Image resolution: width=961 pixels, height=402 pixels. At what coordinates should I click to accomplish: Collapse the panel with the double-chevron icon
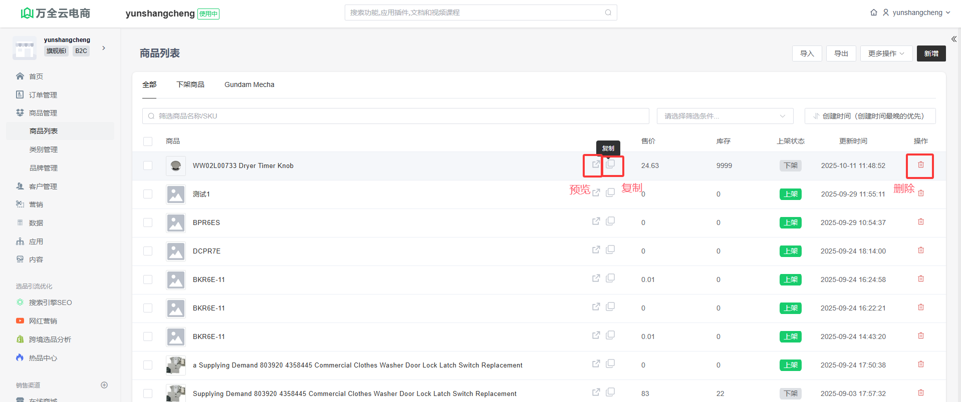(953, 39)
